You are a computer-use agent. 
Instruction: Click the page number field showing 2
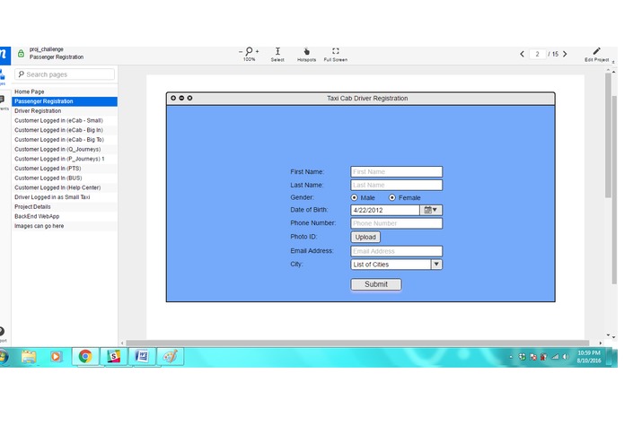(x=537, y=54)
